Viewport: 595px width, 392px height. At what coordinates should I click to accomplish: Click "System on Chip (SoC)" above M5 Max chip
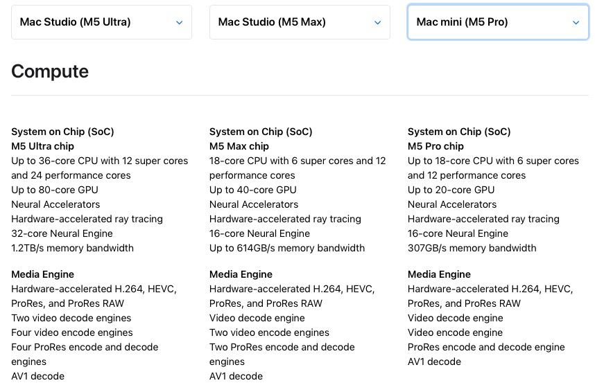pyautogui.click(x=261, y=132)
